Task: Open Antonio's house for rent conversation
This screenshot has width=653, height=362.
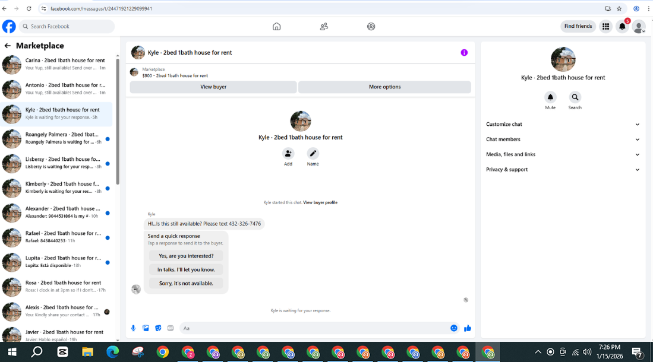Action: tap(56, 89)
